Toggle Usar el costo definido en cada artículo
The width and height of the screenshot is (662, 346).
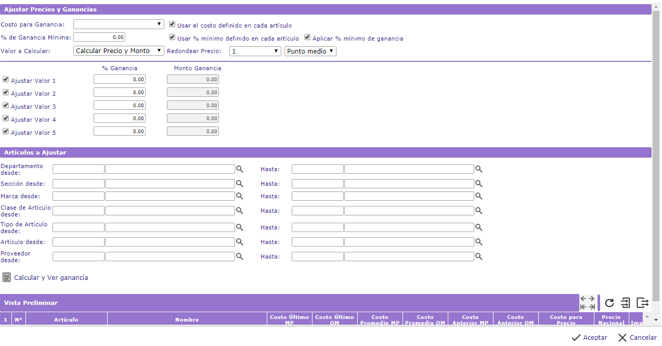tap(172, 24)
